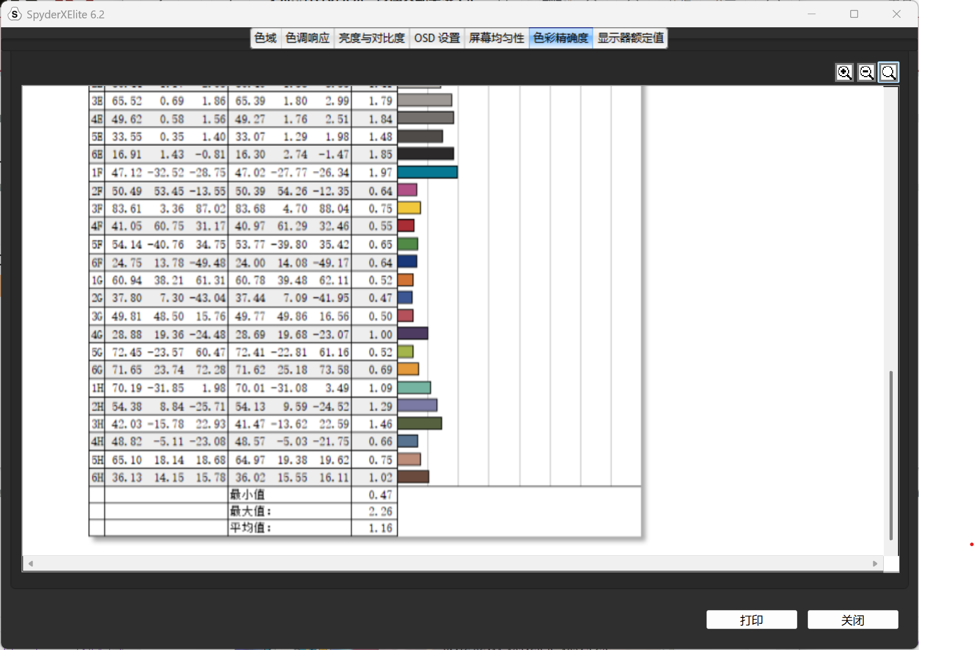Click the zoom out magnifier icon
Image resolution: width=974 pixels, height=650 pixels.
click(866, 72)
